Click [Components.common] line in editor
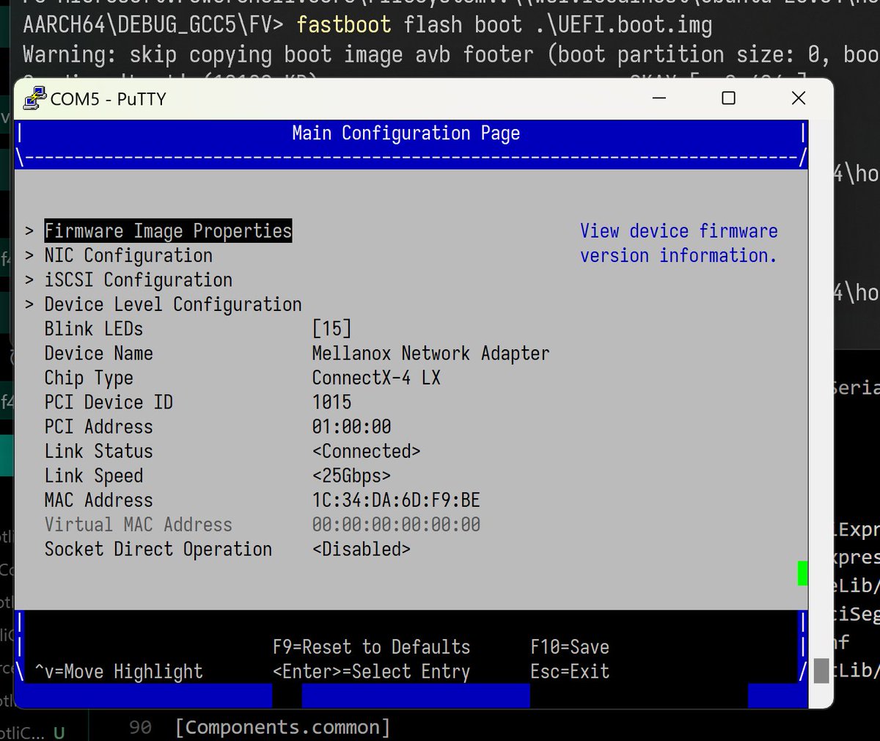The width and height of the screenshot is (880, 741). [282, 727]
